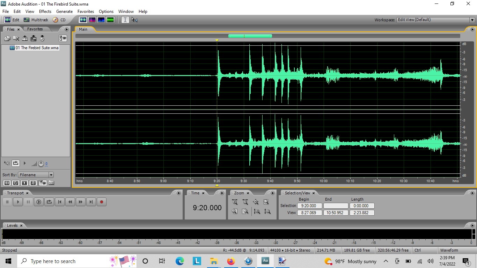Click Zoom To Selection icon
This screenshot has width=477, height=268.
point(266,202)
